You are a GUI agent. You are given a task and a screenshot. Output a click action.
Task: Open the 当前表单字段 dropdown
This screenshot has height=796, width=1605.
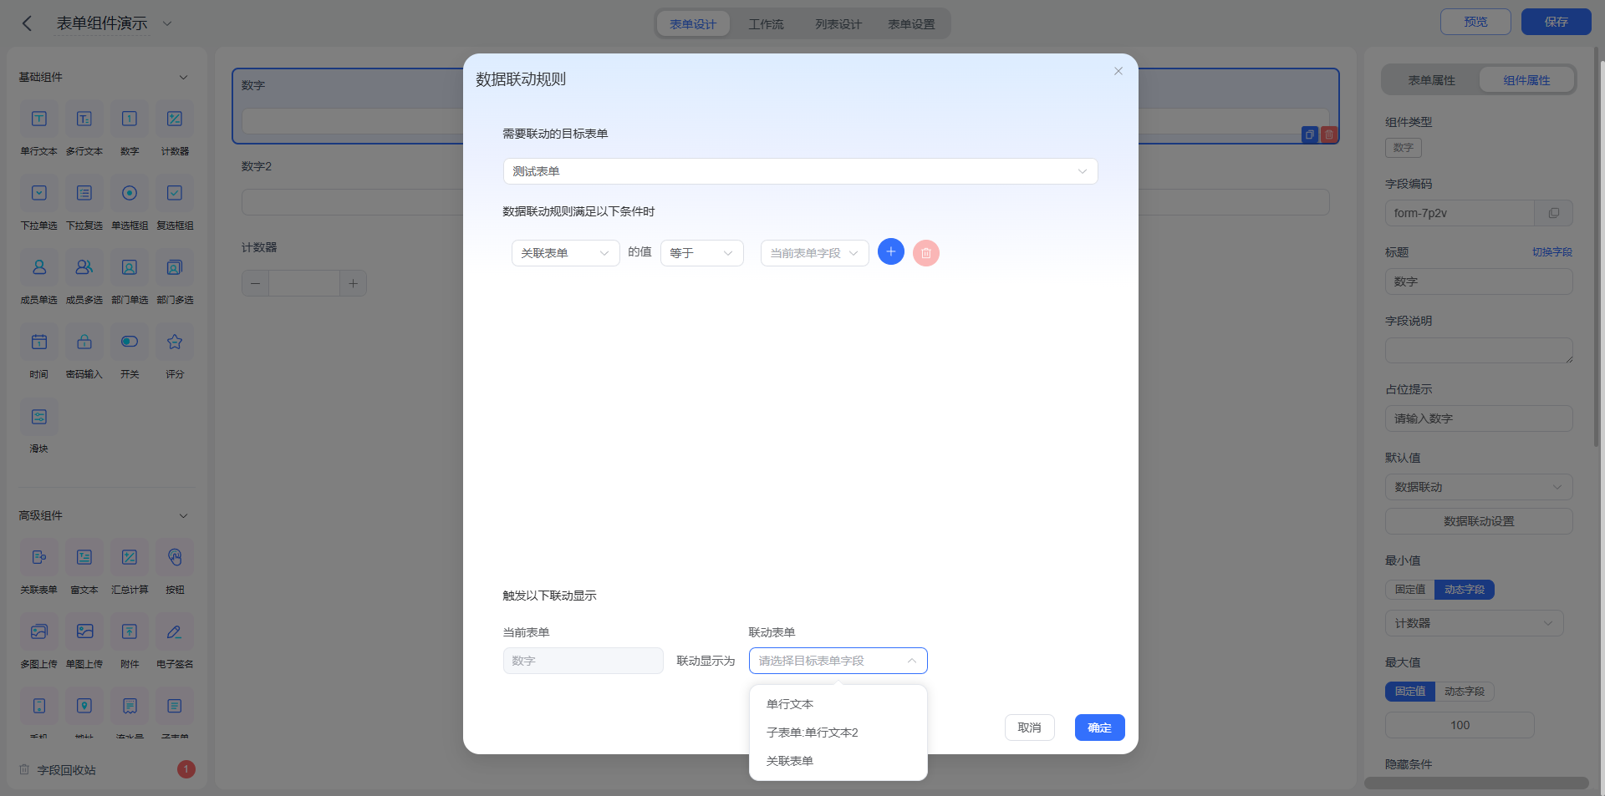pyautogui.click(x=814, y=253)
